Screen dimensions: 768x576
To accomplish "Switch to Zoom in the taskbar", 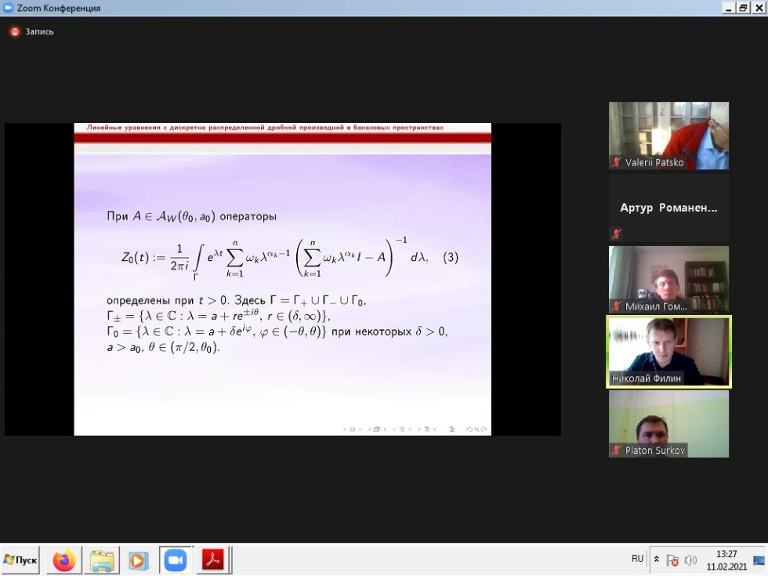I will [x=176, y=560].
